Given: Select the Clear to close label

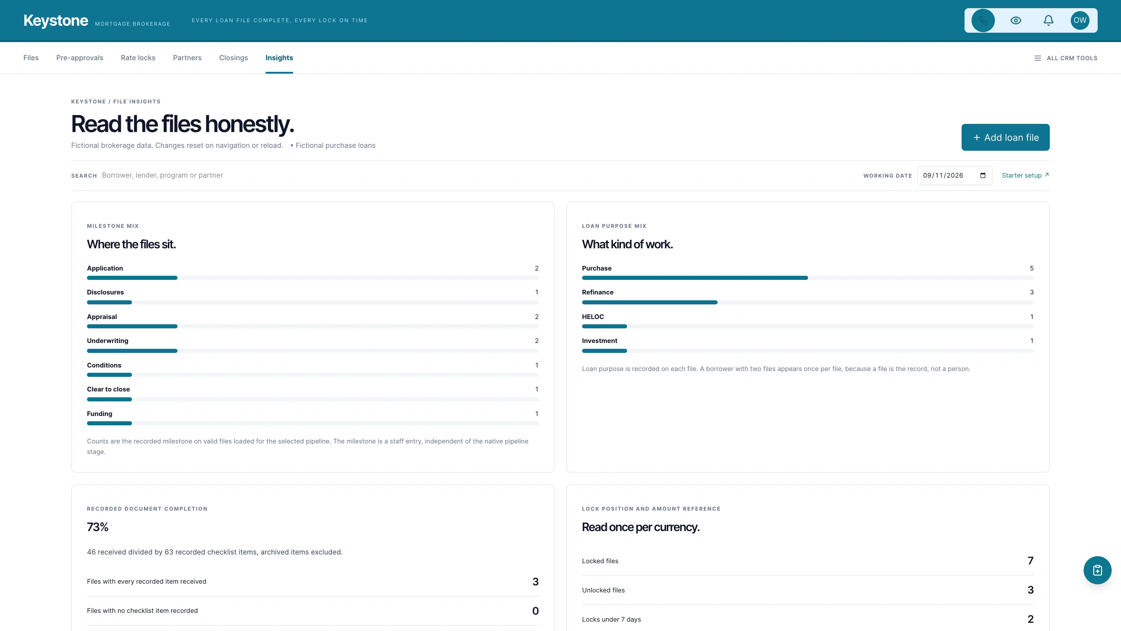Looking at the screenshot, I should point(108,389).
